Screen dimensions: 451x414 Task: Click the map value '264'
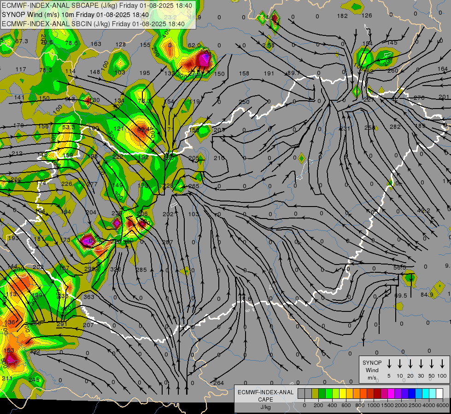point(219,383)
